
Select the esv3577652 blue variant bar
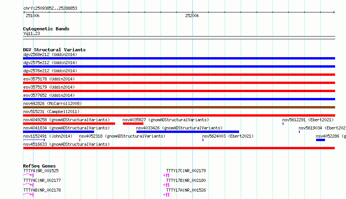click(179, 99)
